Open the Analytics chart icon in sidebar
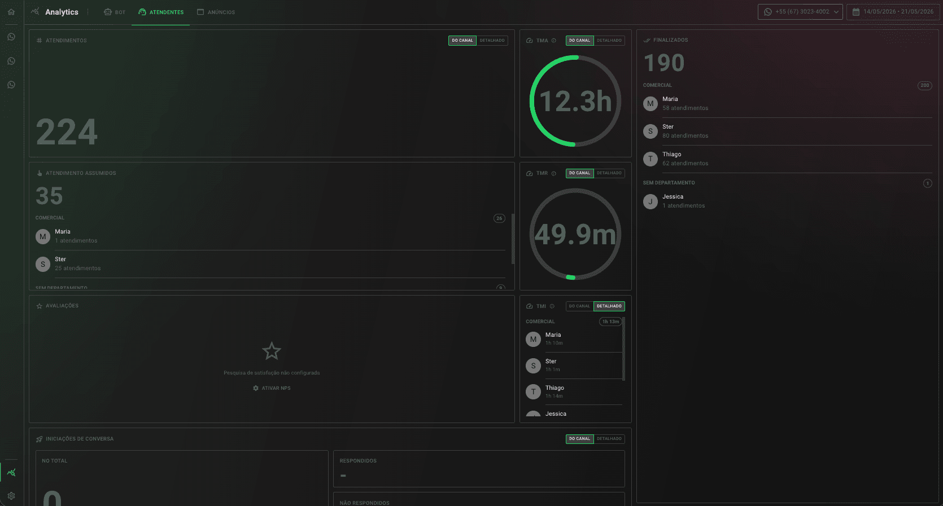 (x=11, y=473)
